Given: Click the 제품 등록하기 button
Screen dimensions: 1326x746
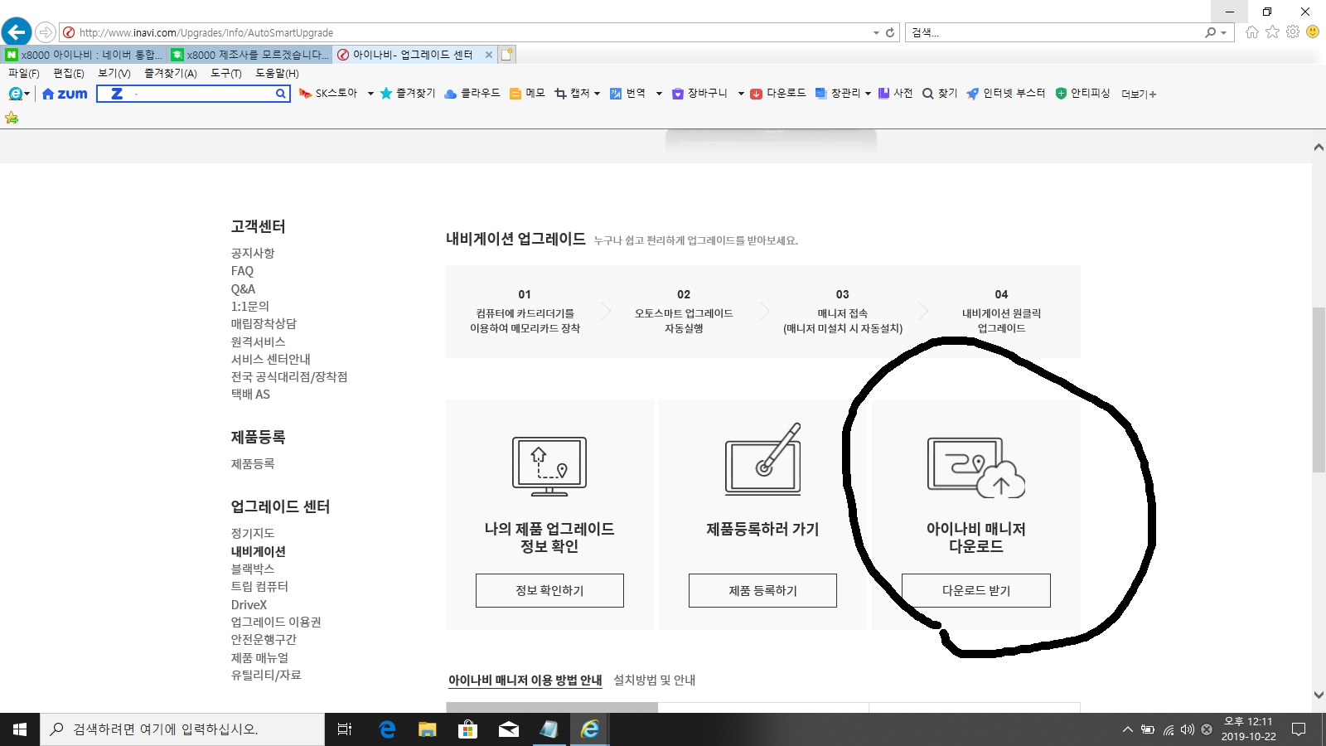Looking at the screenshot, I should pyautogui.click(x=762, y=590).
